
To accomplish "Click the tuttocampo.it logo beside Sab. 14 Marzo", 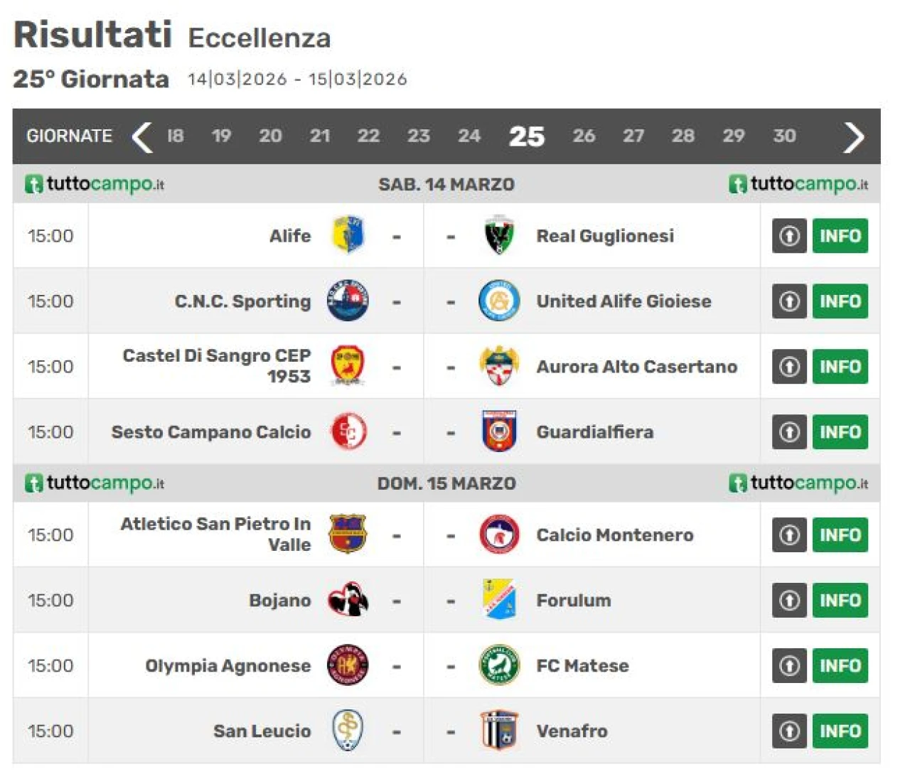I will 95,184.
